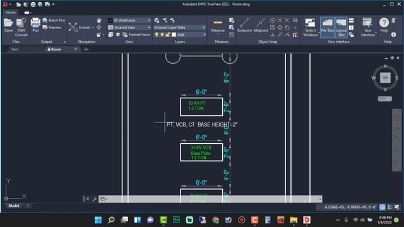This screenshot has width=404, height=227.
Task: Open the Wall layer dropdown
Action: [179, 35]
